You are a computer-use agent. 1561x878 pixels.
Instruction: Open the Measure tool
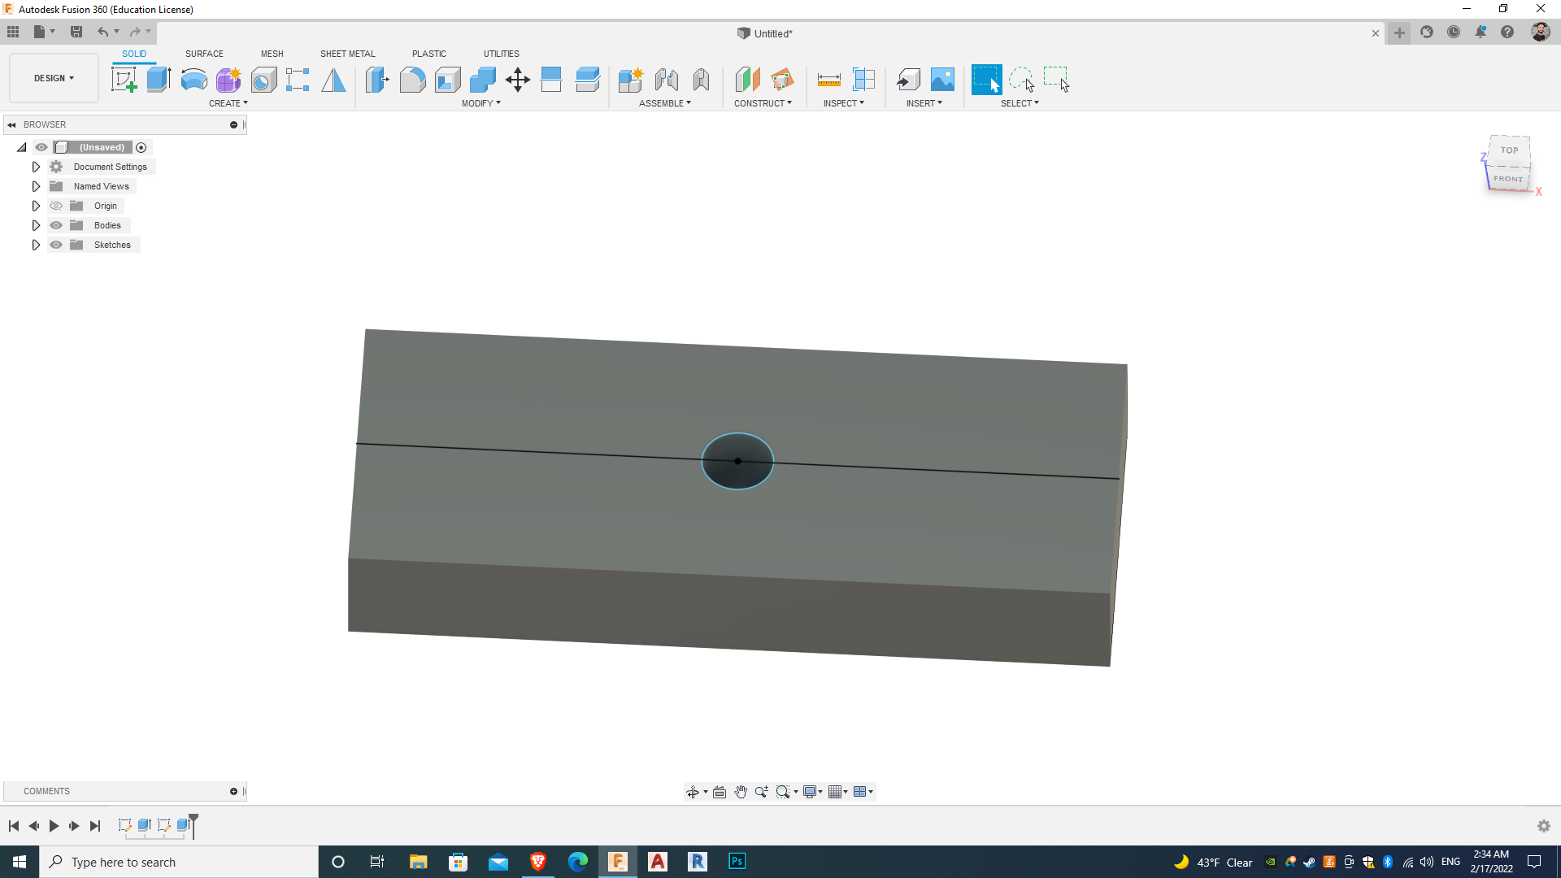(828, 80)
